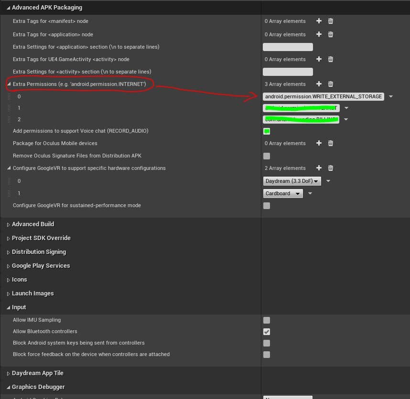Empty the Oculus Mobile devices package array
This screenshot has width=410, height=399.
pos(330,143)
